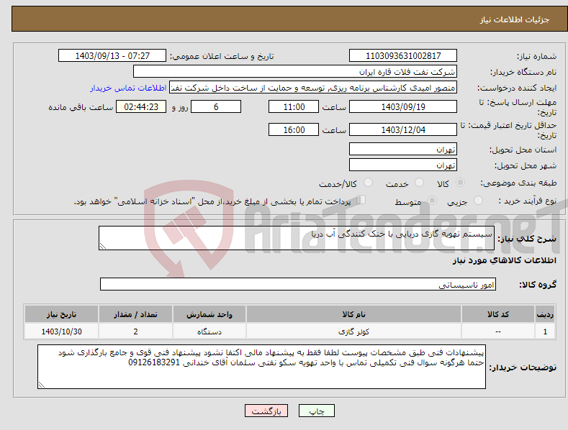Open the اطلاعات تماس خریدار link
Image resolution: width=568 pixels, height=430 pixels.
[128, 88]
